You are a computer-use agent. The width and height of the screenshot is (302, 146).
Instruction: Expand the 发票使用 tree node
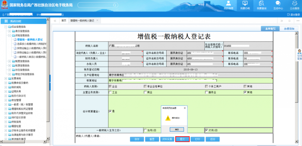[6, 78]
